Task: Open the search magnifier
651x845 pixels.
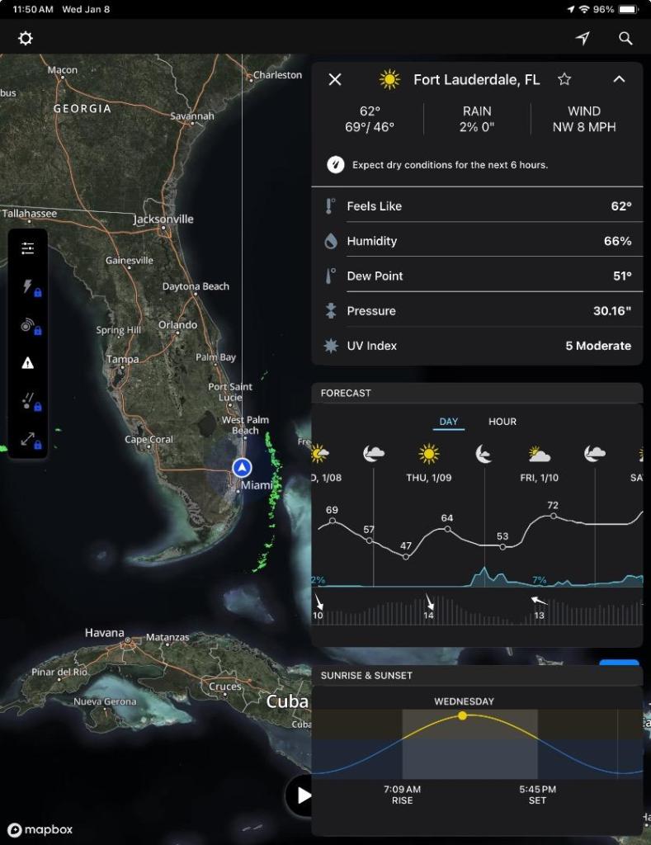Action: (x=625, y=39)
